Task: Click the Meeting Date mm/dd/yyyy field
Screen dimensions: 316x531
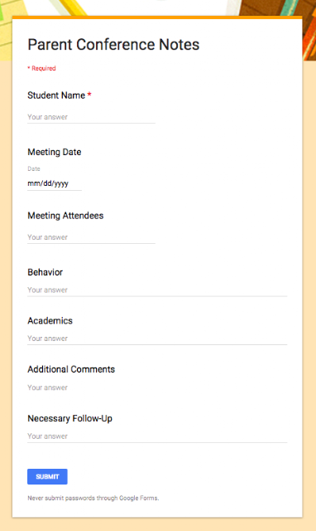Action: pyautogui.click(x=55, y=183)
